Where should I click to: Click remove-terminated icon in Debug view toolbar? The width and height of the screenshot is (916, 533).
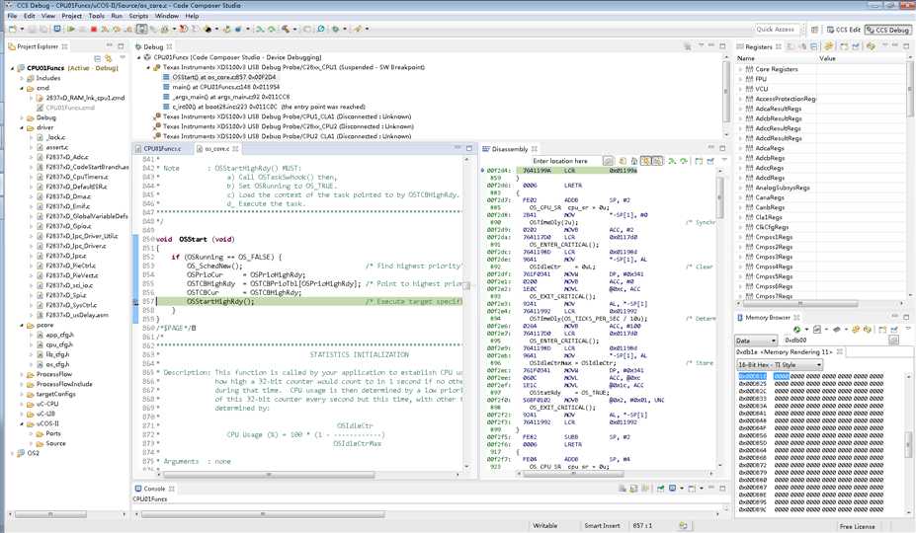(x=688, y=46)
